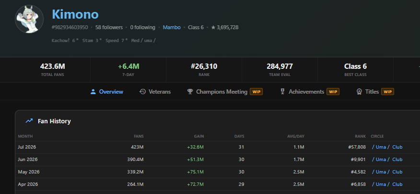
Task: Click the #6,858 rank value
Action: pos(358,184)
